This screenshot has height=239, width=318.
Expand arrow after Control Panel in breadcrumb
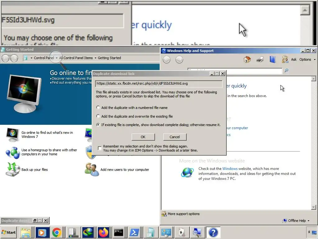click(x=57, y=58)
